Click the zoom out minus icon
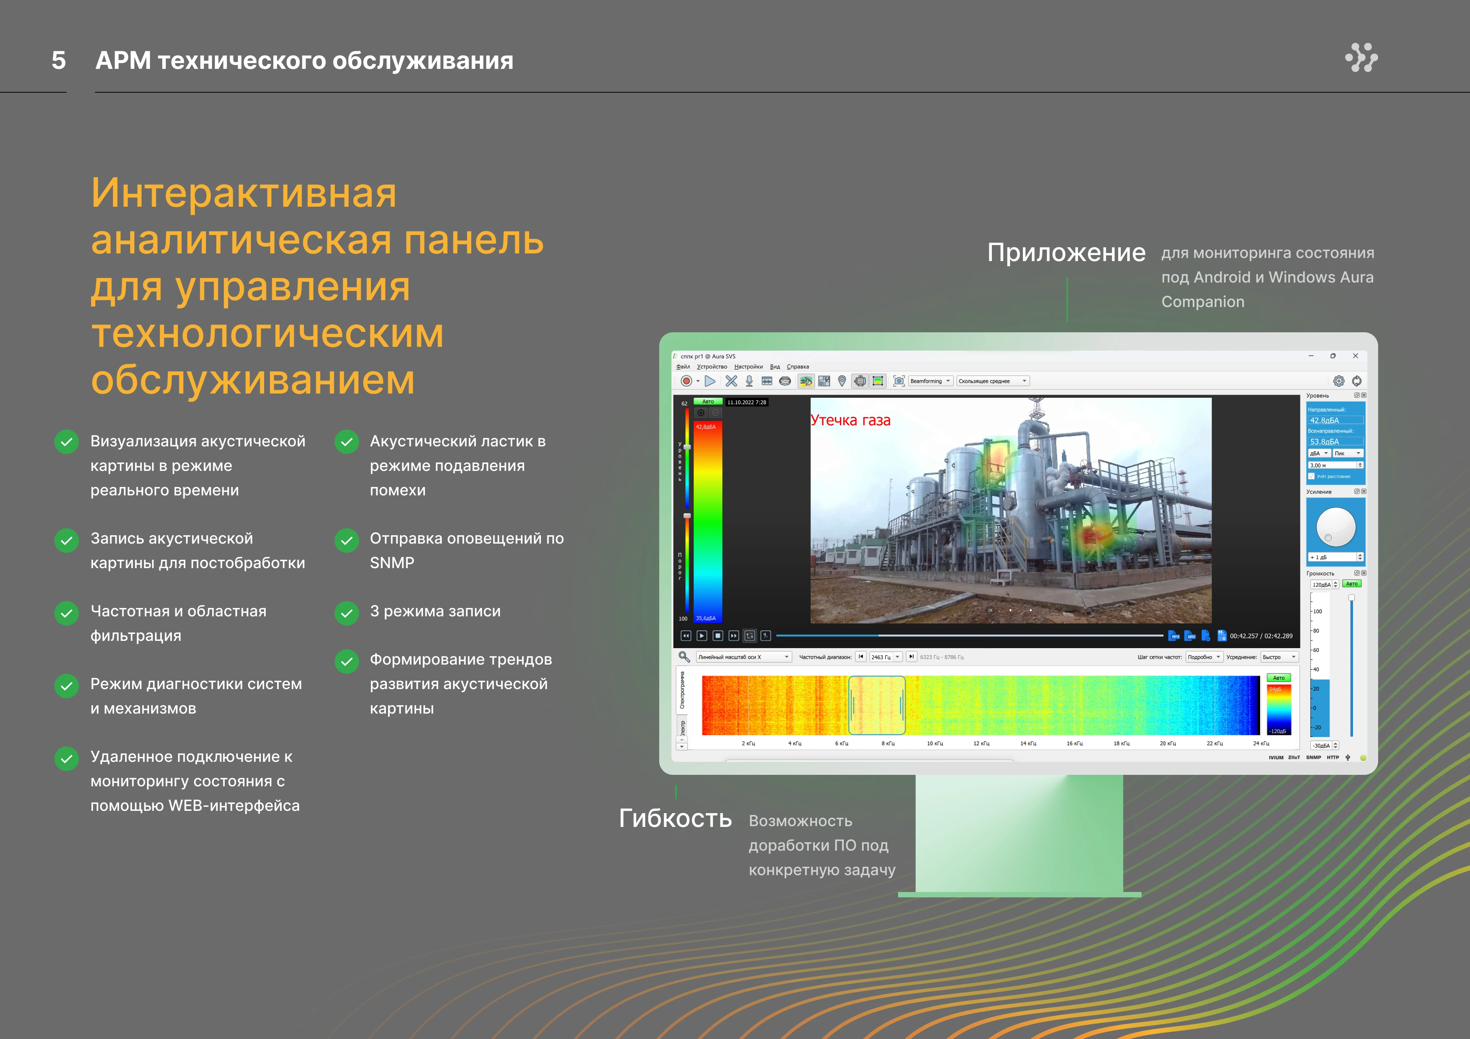This screenshot has width=1470, height=1039. 716,413
